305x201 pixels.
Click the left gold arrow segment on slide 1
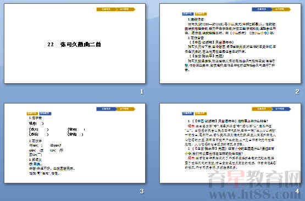pos(106,9)
